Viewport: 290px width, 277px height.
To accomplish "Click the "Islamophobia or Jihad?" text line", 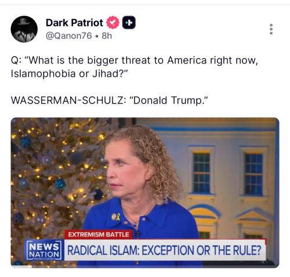I will coord(70,73).
